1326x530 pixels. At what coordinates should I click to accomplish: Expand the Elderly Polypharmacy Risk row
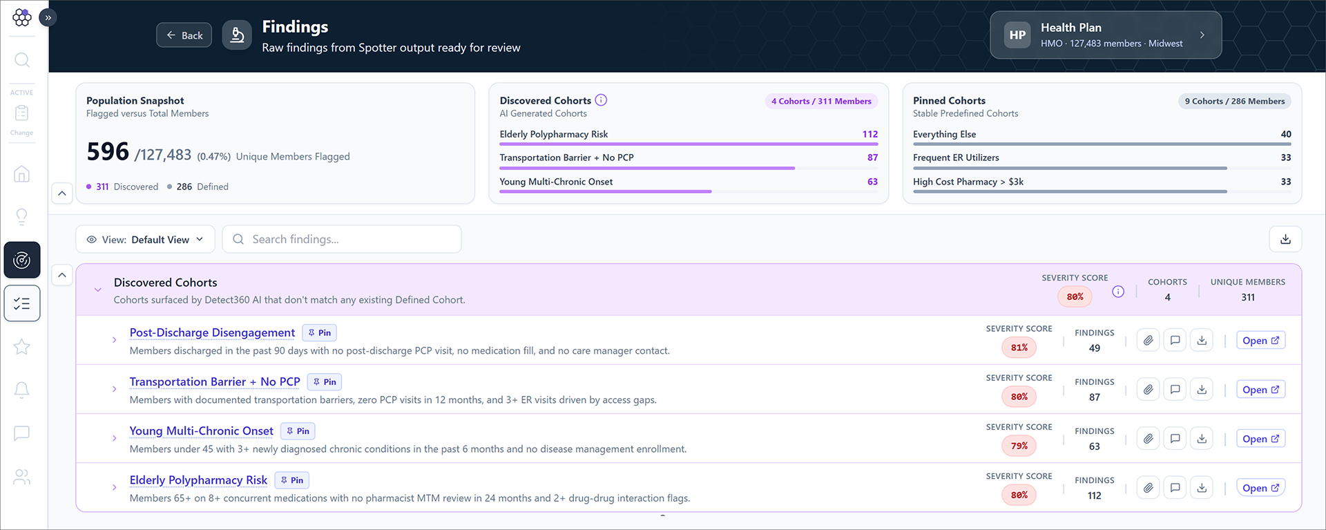115,487
